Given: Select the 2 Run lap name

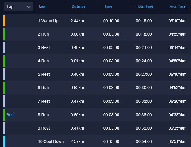Looking at the screenshot, I should 43,34.
